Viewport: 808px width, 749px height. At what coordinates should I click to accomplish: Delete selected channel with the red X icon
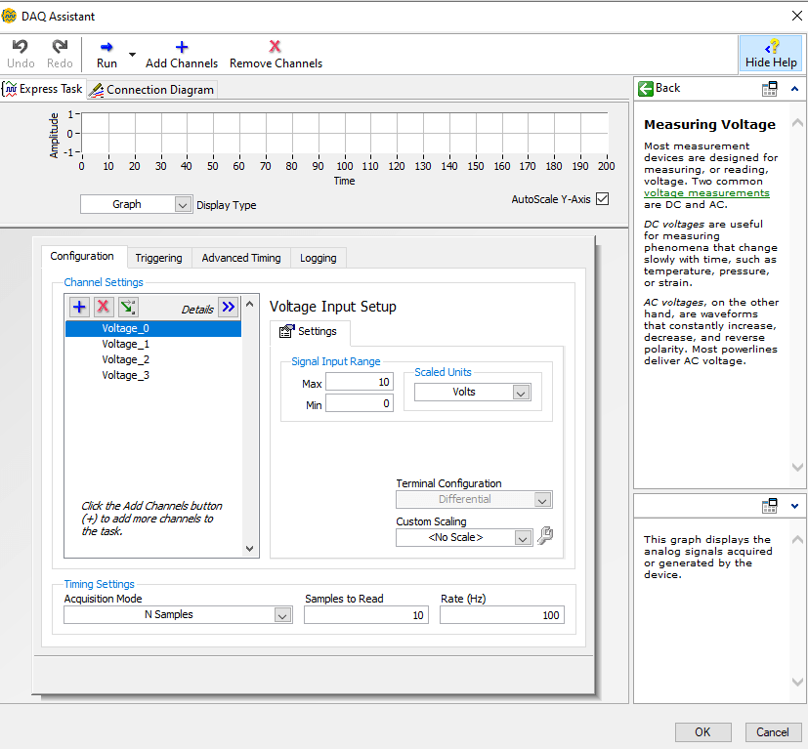[x=103, y=307]
